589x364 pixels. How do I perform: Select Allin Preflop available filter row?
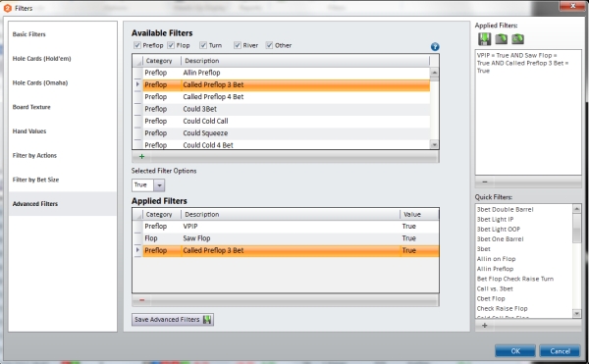pos(287,73)
